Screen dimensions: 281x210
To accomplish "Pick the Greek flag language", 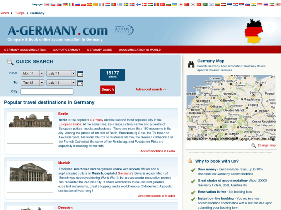I will click(120, 5).
